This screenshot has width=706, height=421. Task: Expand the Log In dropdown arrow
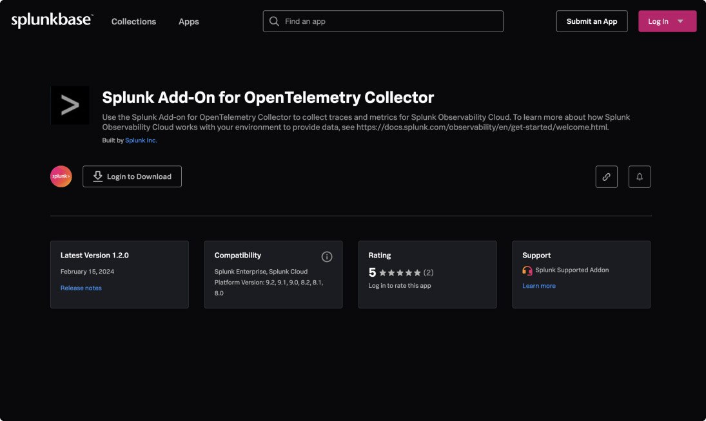pos(680,21)
